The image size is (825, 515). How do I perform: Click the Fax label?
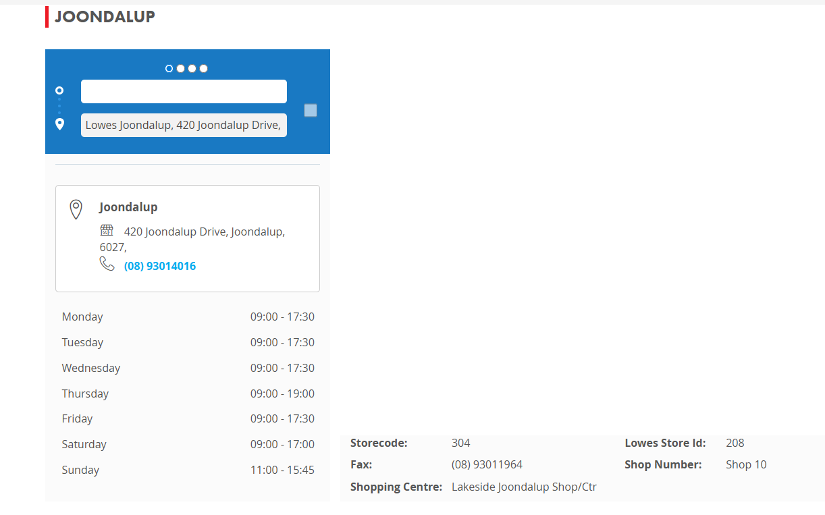pyautogui.click(x=361, y=464)
